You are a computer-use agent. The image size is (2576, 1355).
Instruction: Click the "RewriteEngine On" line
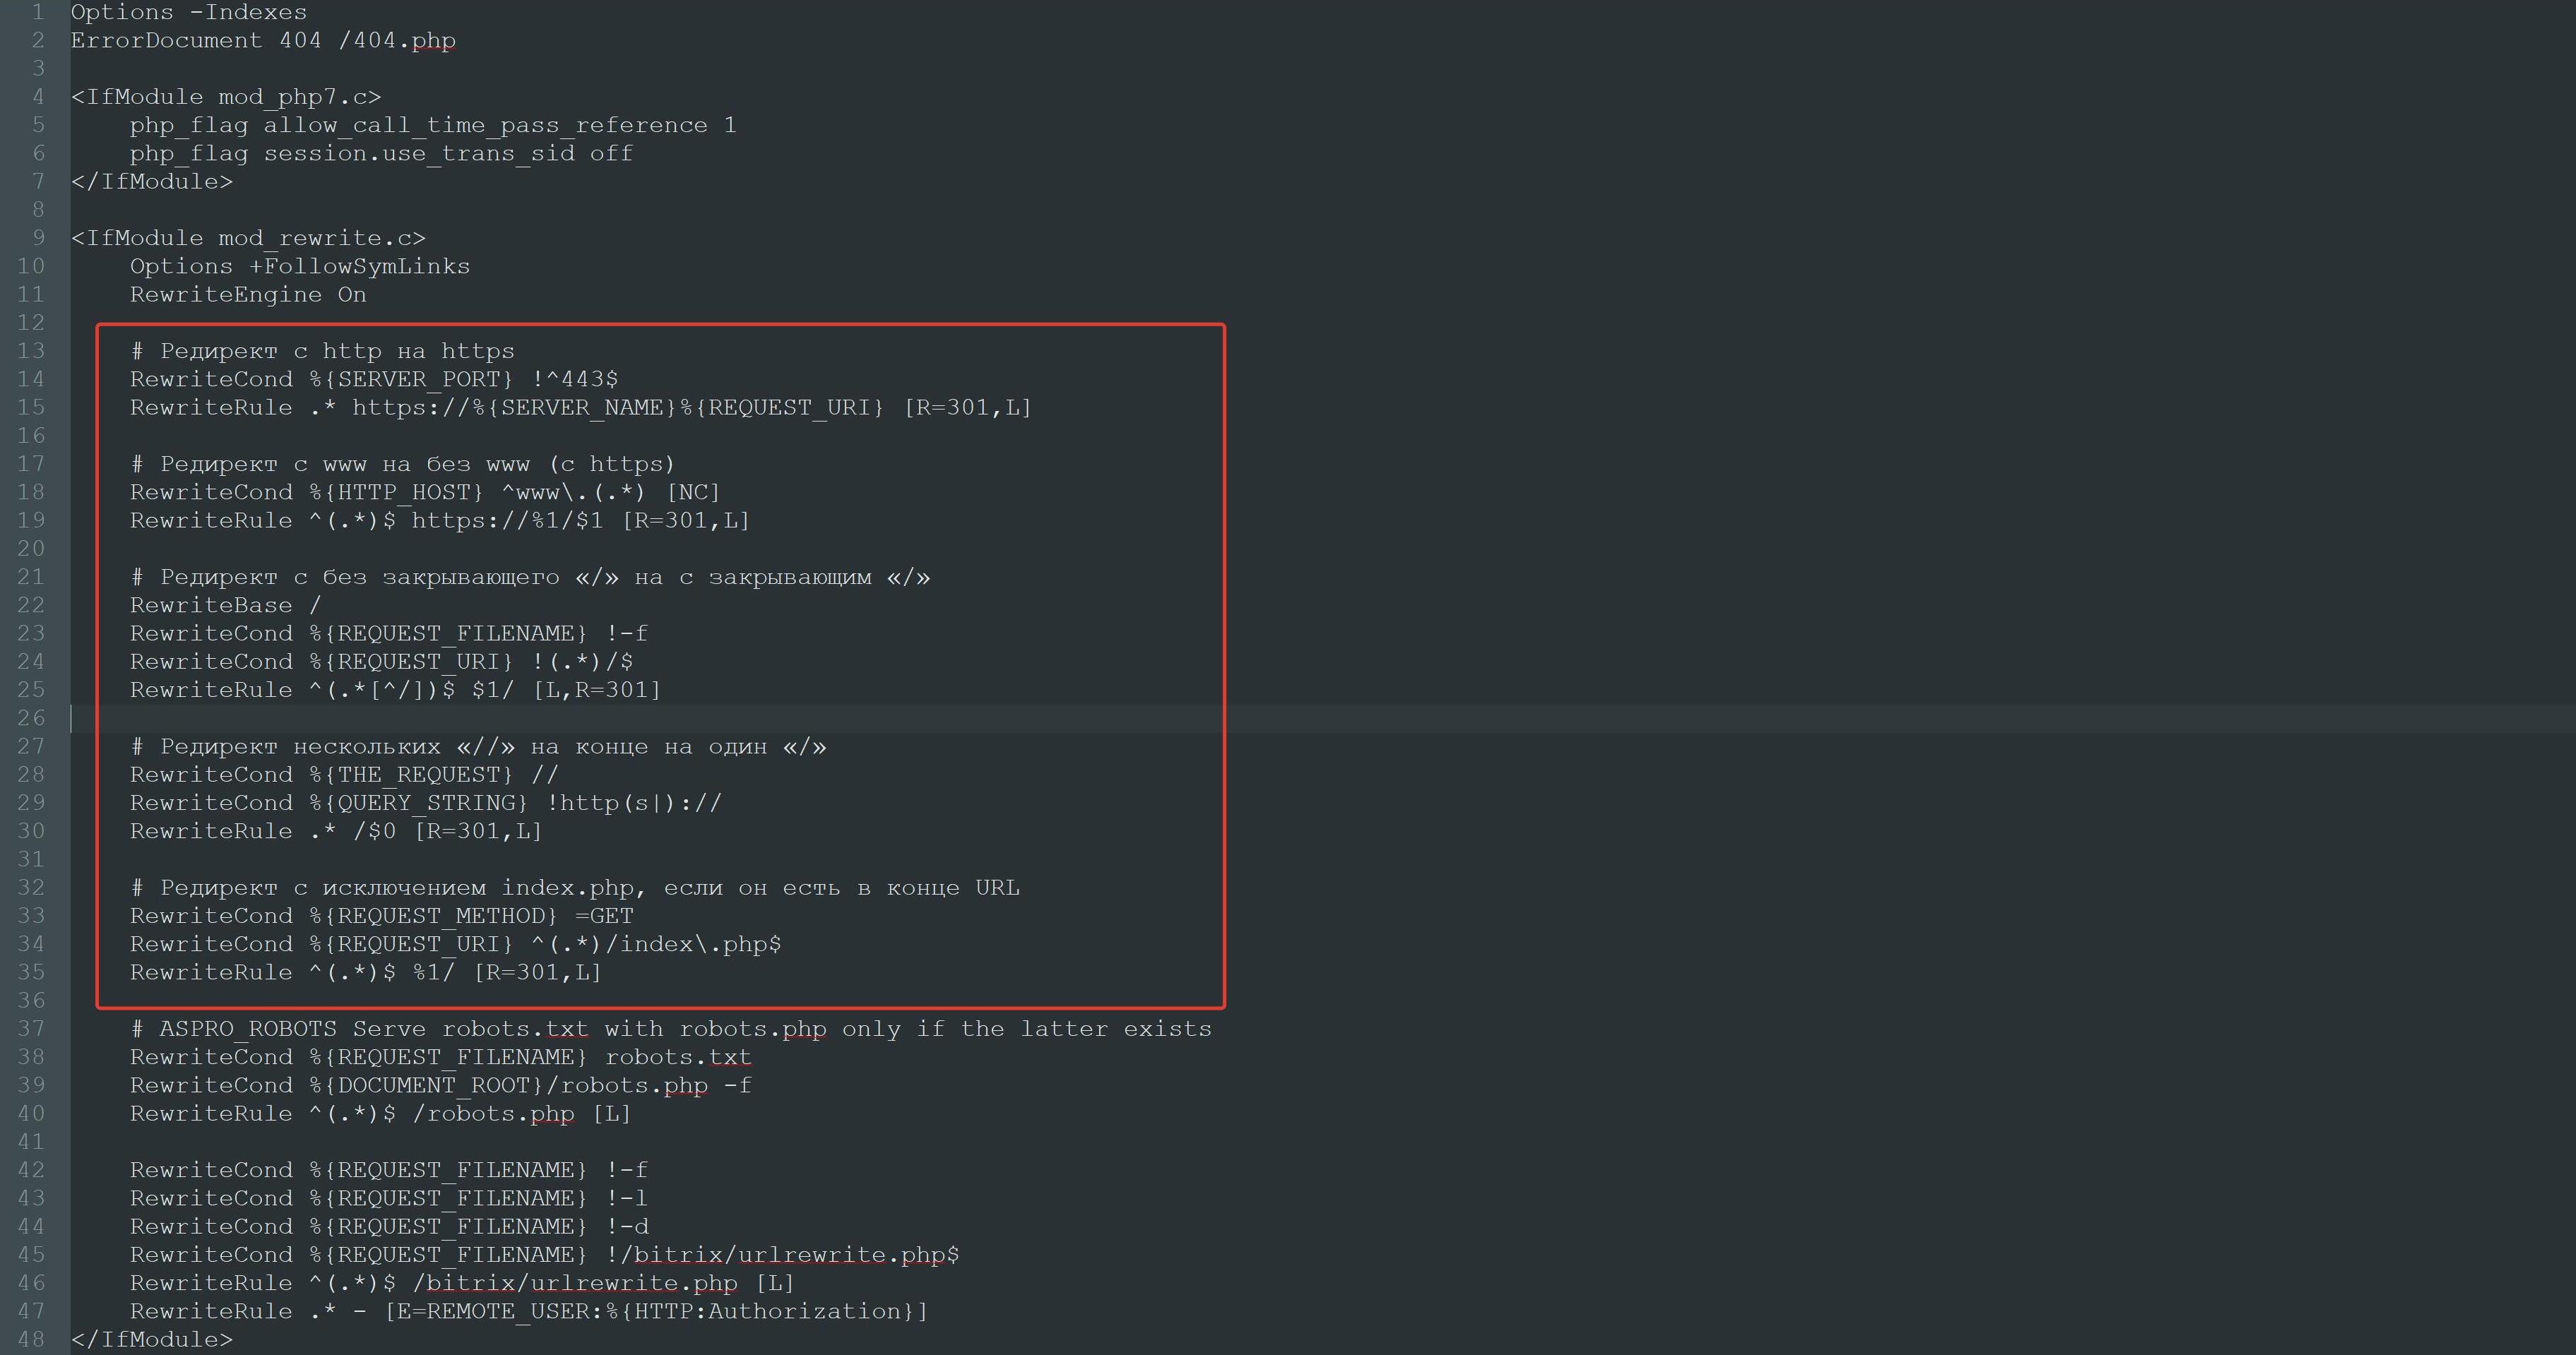coord(247,295)
